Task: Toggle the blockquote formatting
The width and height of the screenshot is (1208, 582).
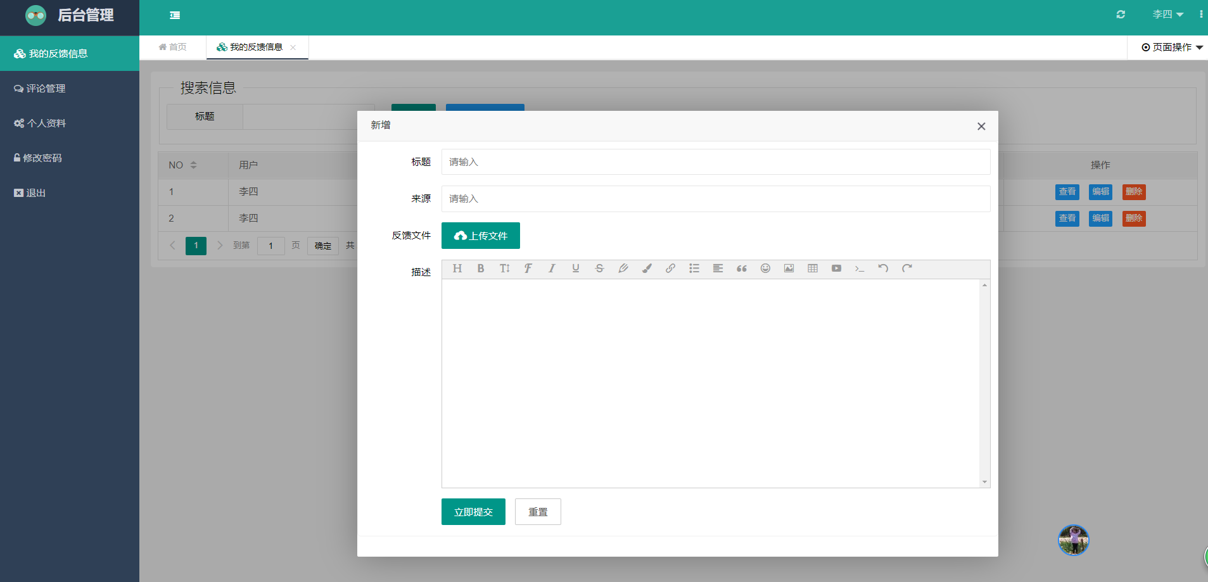Action: coord(742,269)
